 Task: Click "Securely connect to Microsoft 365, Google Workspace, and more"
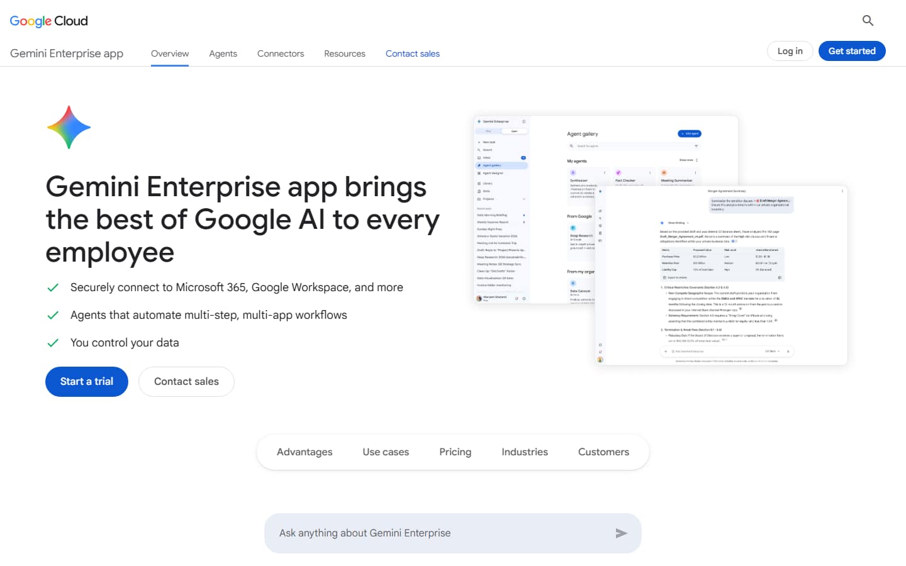point(237,287)
